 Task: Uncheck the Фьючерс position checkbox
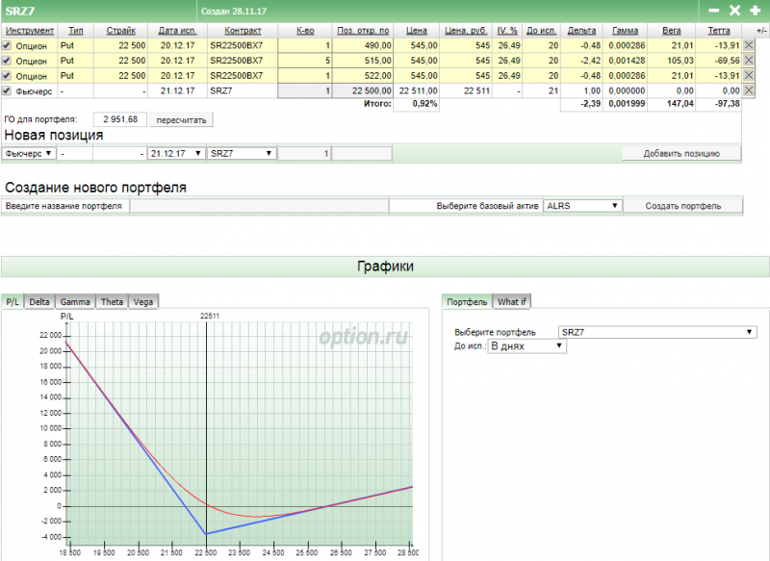click(x=7, y=90)
